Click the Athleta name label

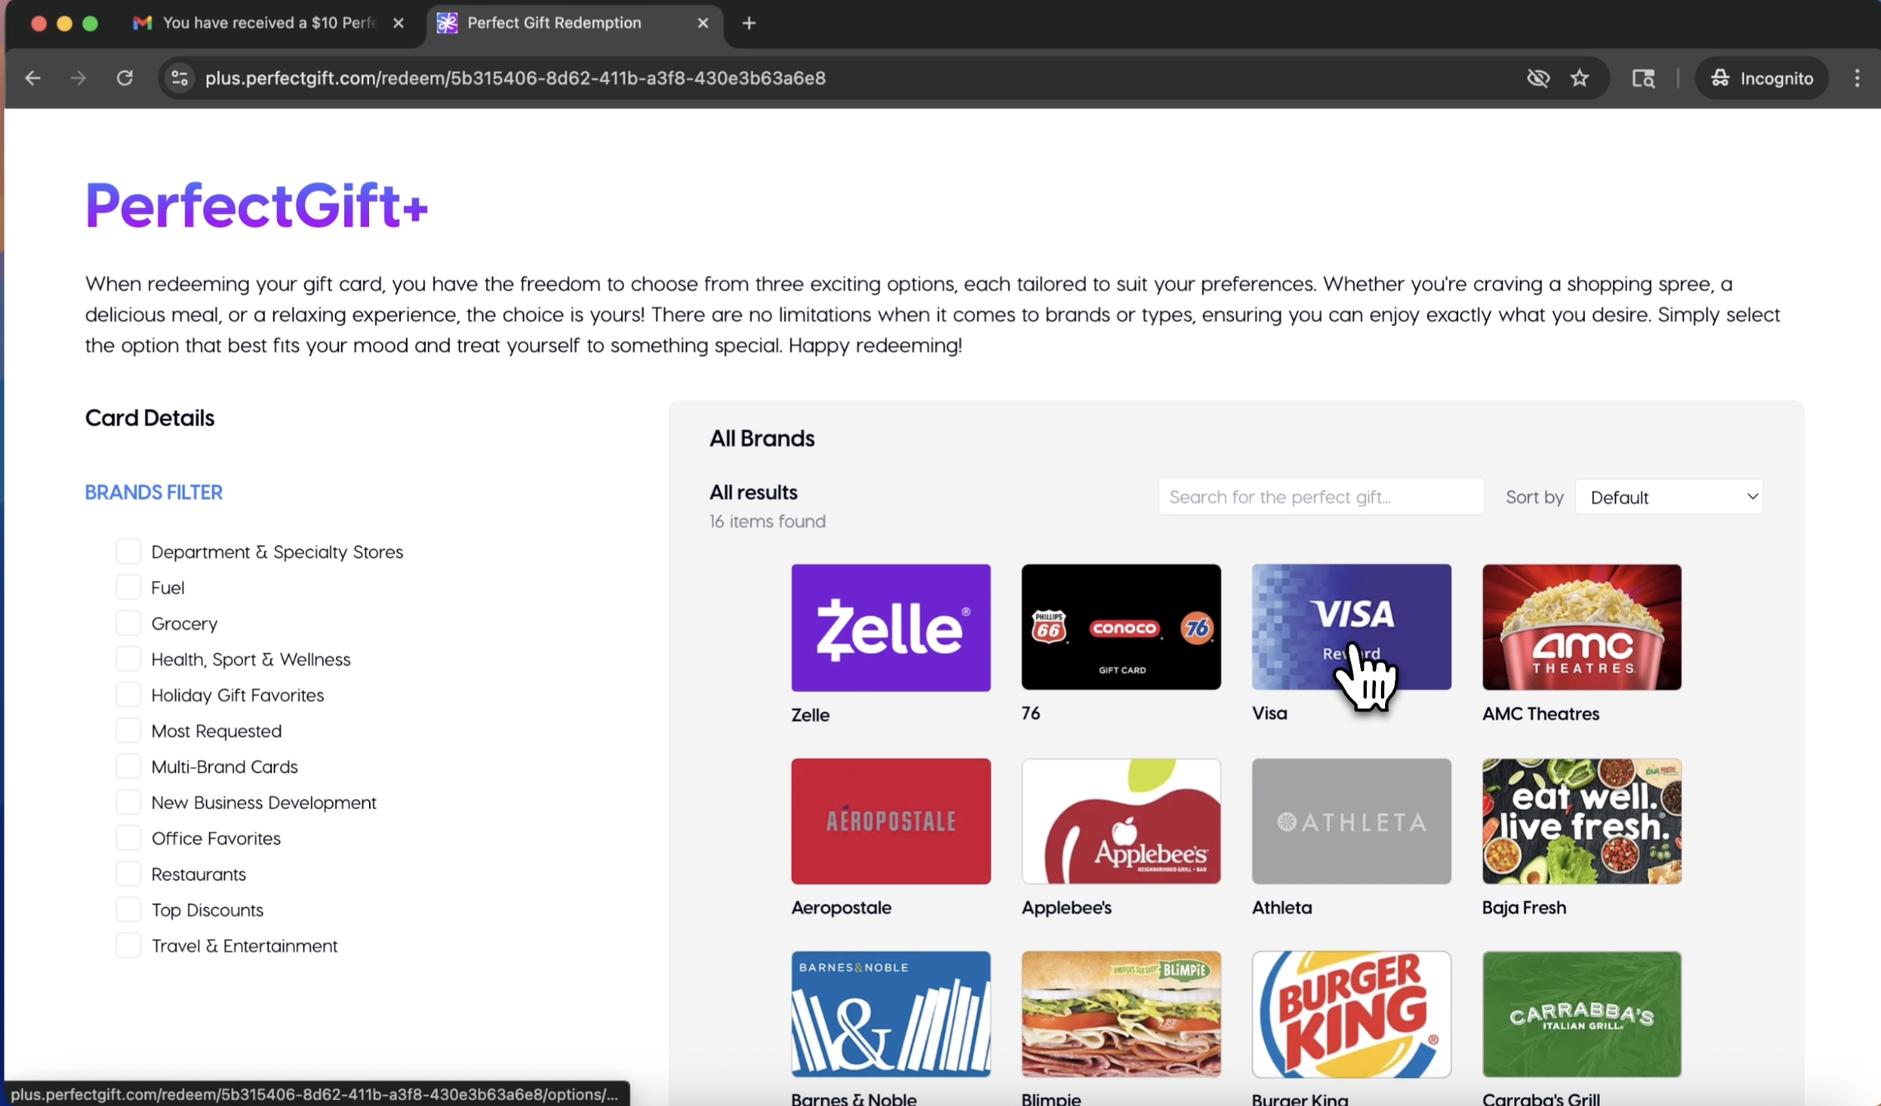point(1281,907)
